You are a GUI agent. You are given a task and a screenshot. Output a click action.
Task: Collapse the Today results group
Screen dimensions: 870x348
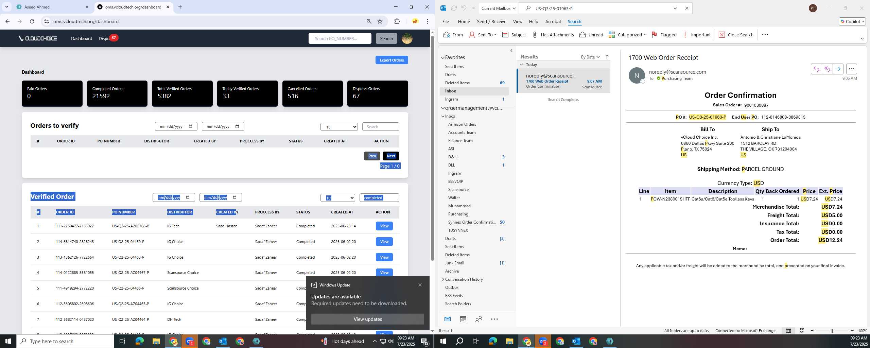pos(521,65)
